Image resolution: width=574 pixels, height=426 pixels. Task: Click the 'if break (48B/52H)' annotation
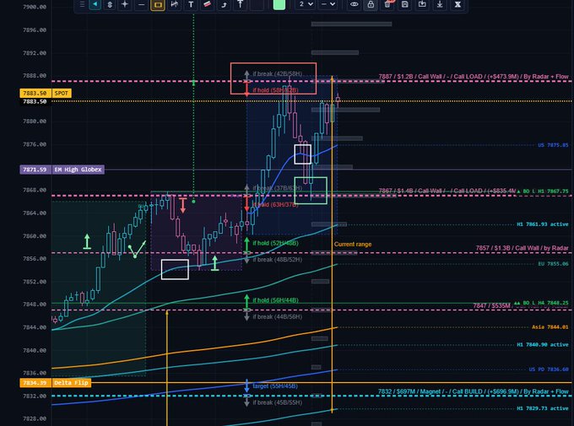[277, 260]
